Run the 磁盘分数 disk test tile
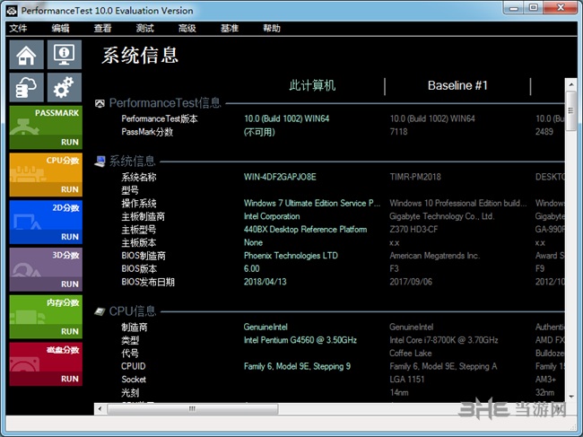 click(x=46, y=364)
